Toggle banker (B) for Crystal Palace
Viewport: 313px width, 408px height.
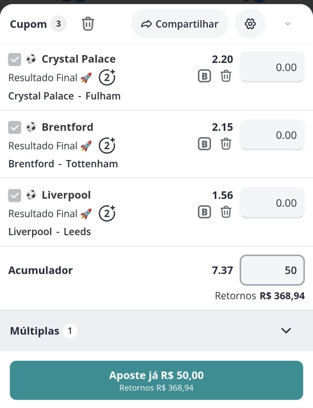pyautogui.click(x=204, y=76)
